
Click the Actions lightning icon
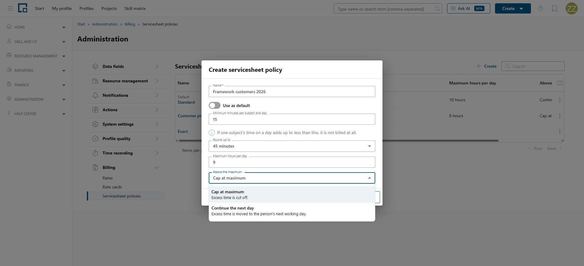(x=95, y=110)
